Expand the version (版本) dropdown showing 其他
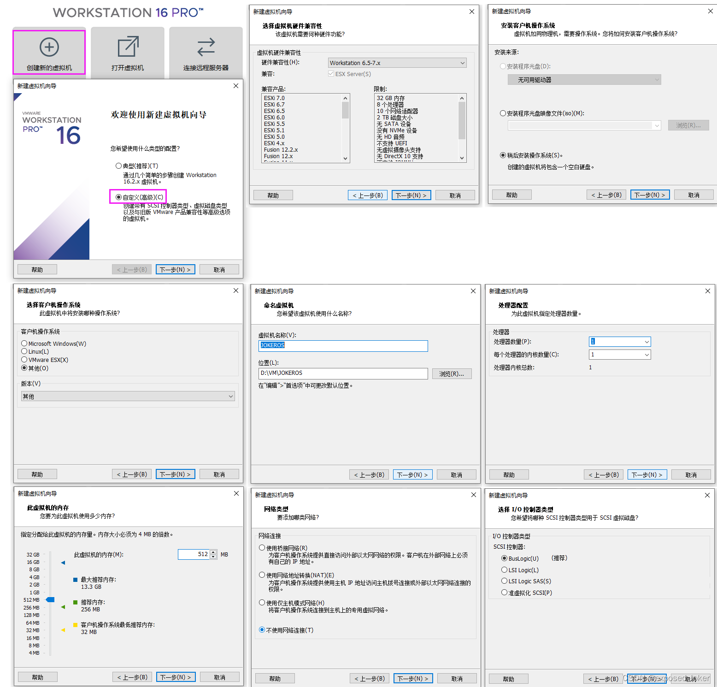The height and width of the screenshot is (687, 717). coord(128,396)
